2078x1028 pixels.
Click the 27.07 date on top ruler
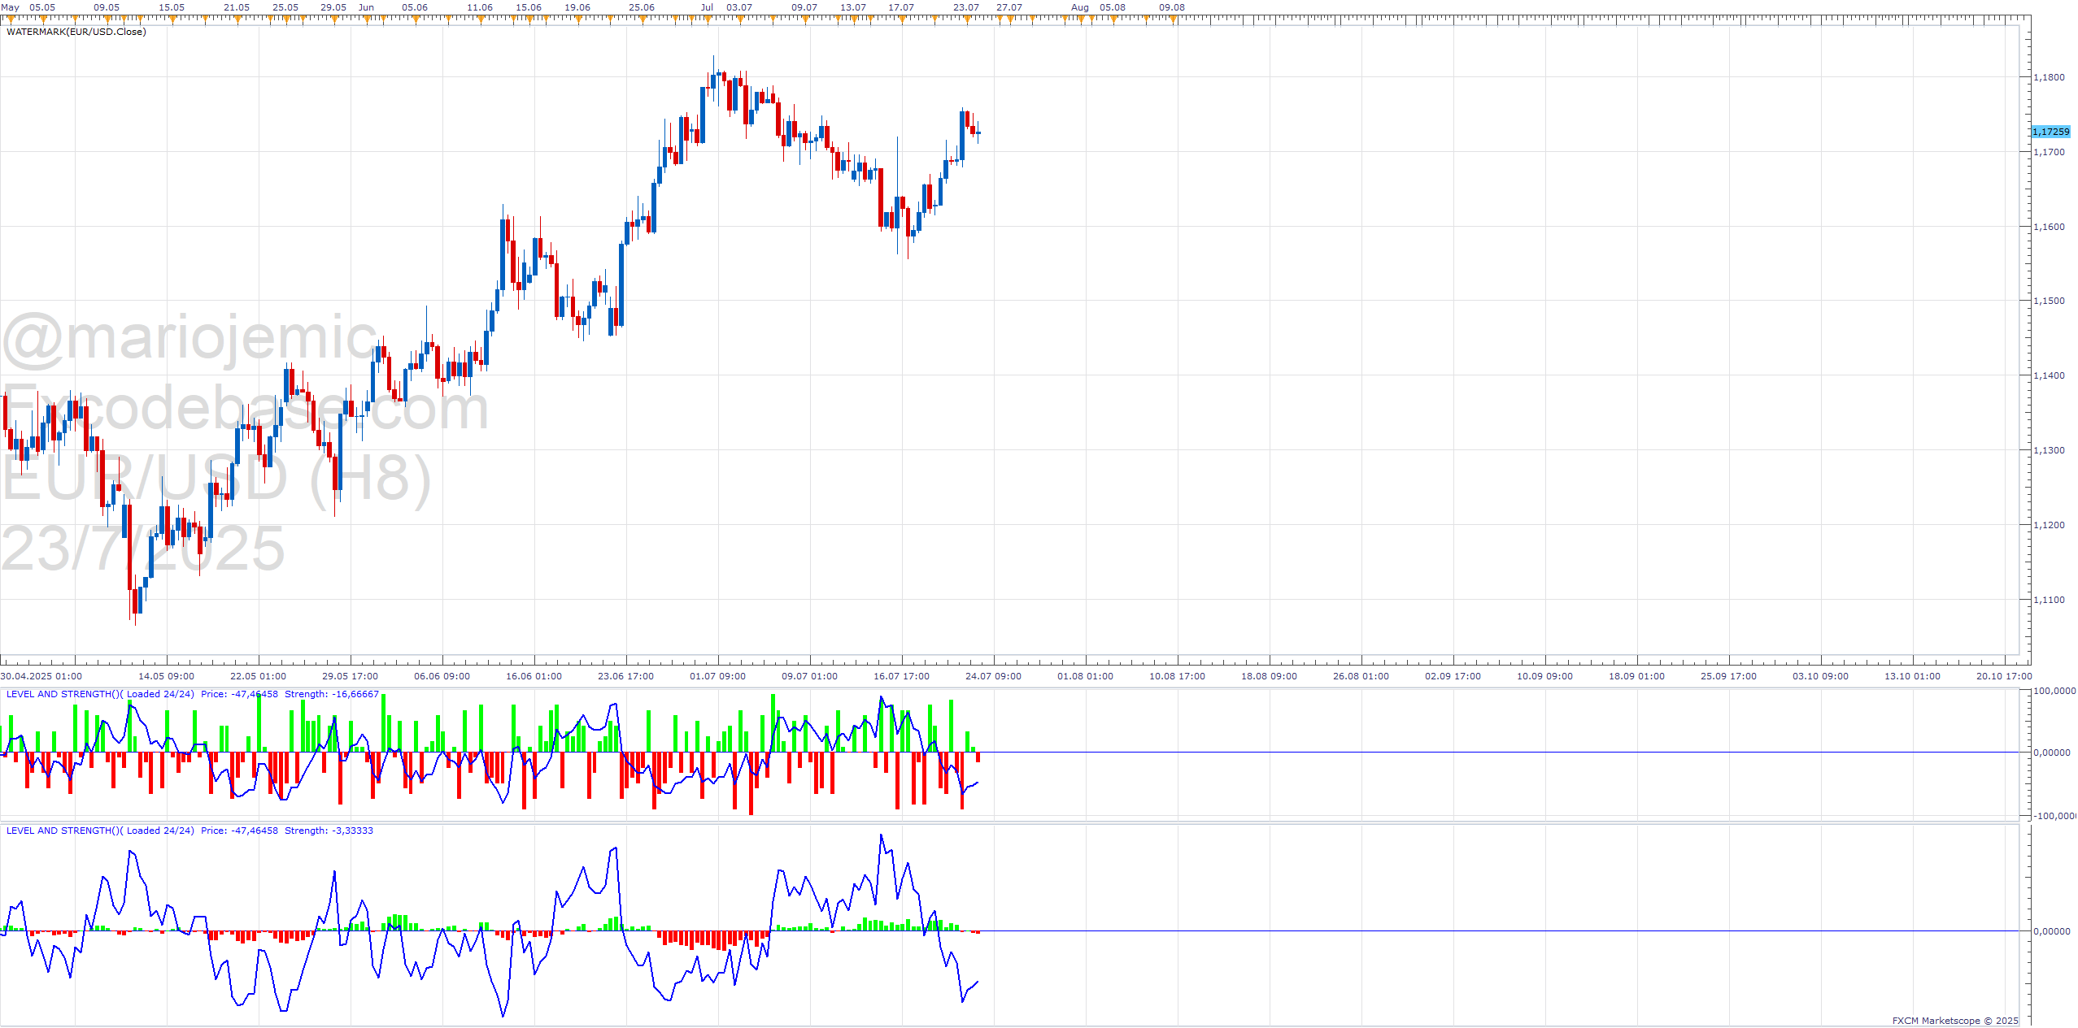tap(1009, 7)
